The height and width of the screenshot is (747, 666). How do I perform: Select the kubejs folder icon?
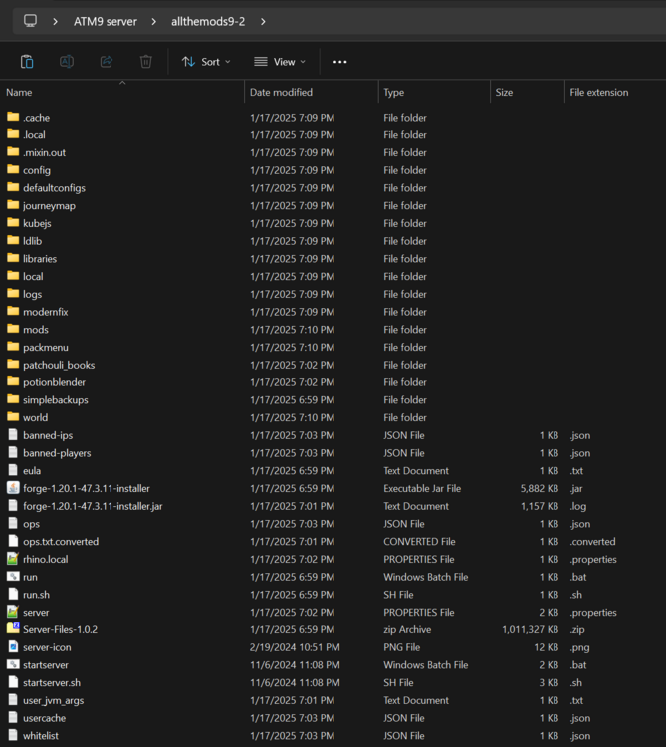[13, 222]
